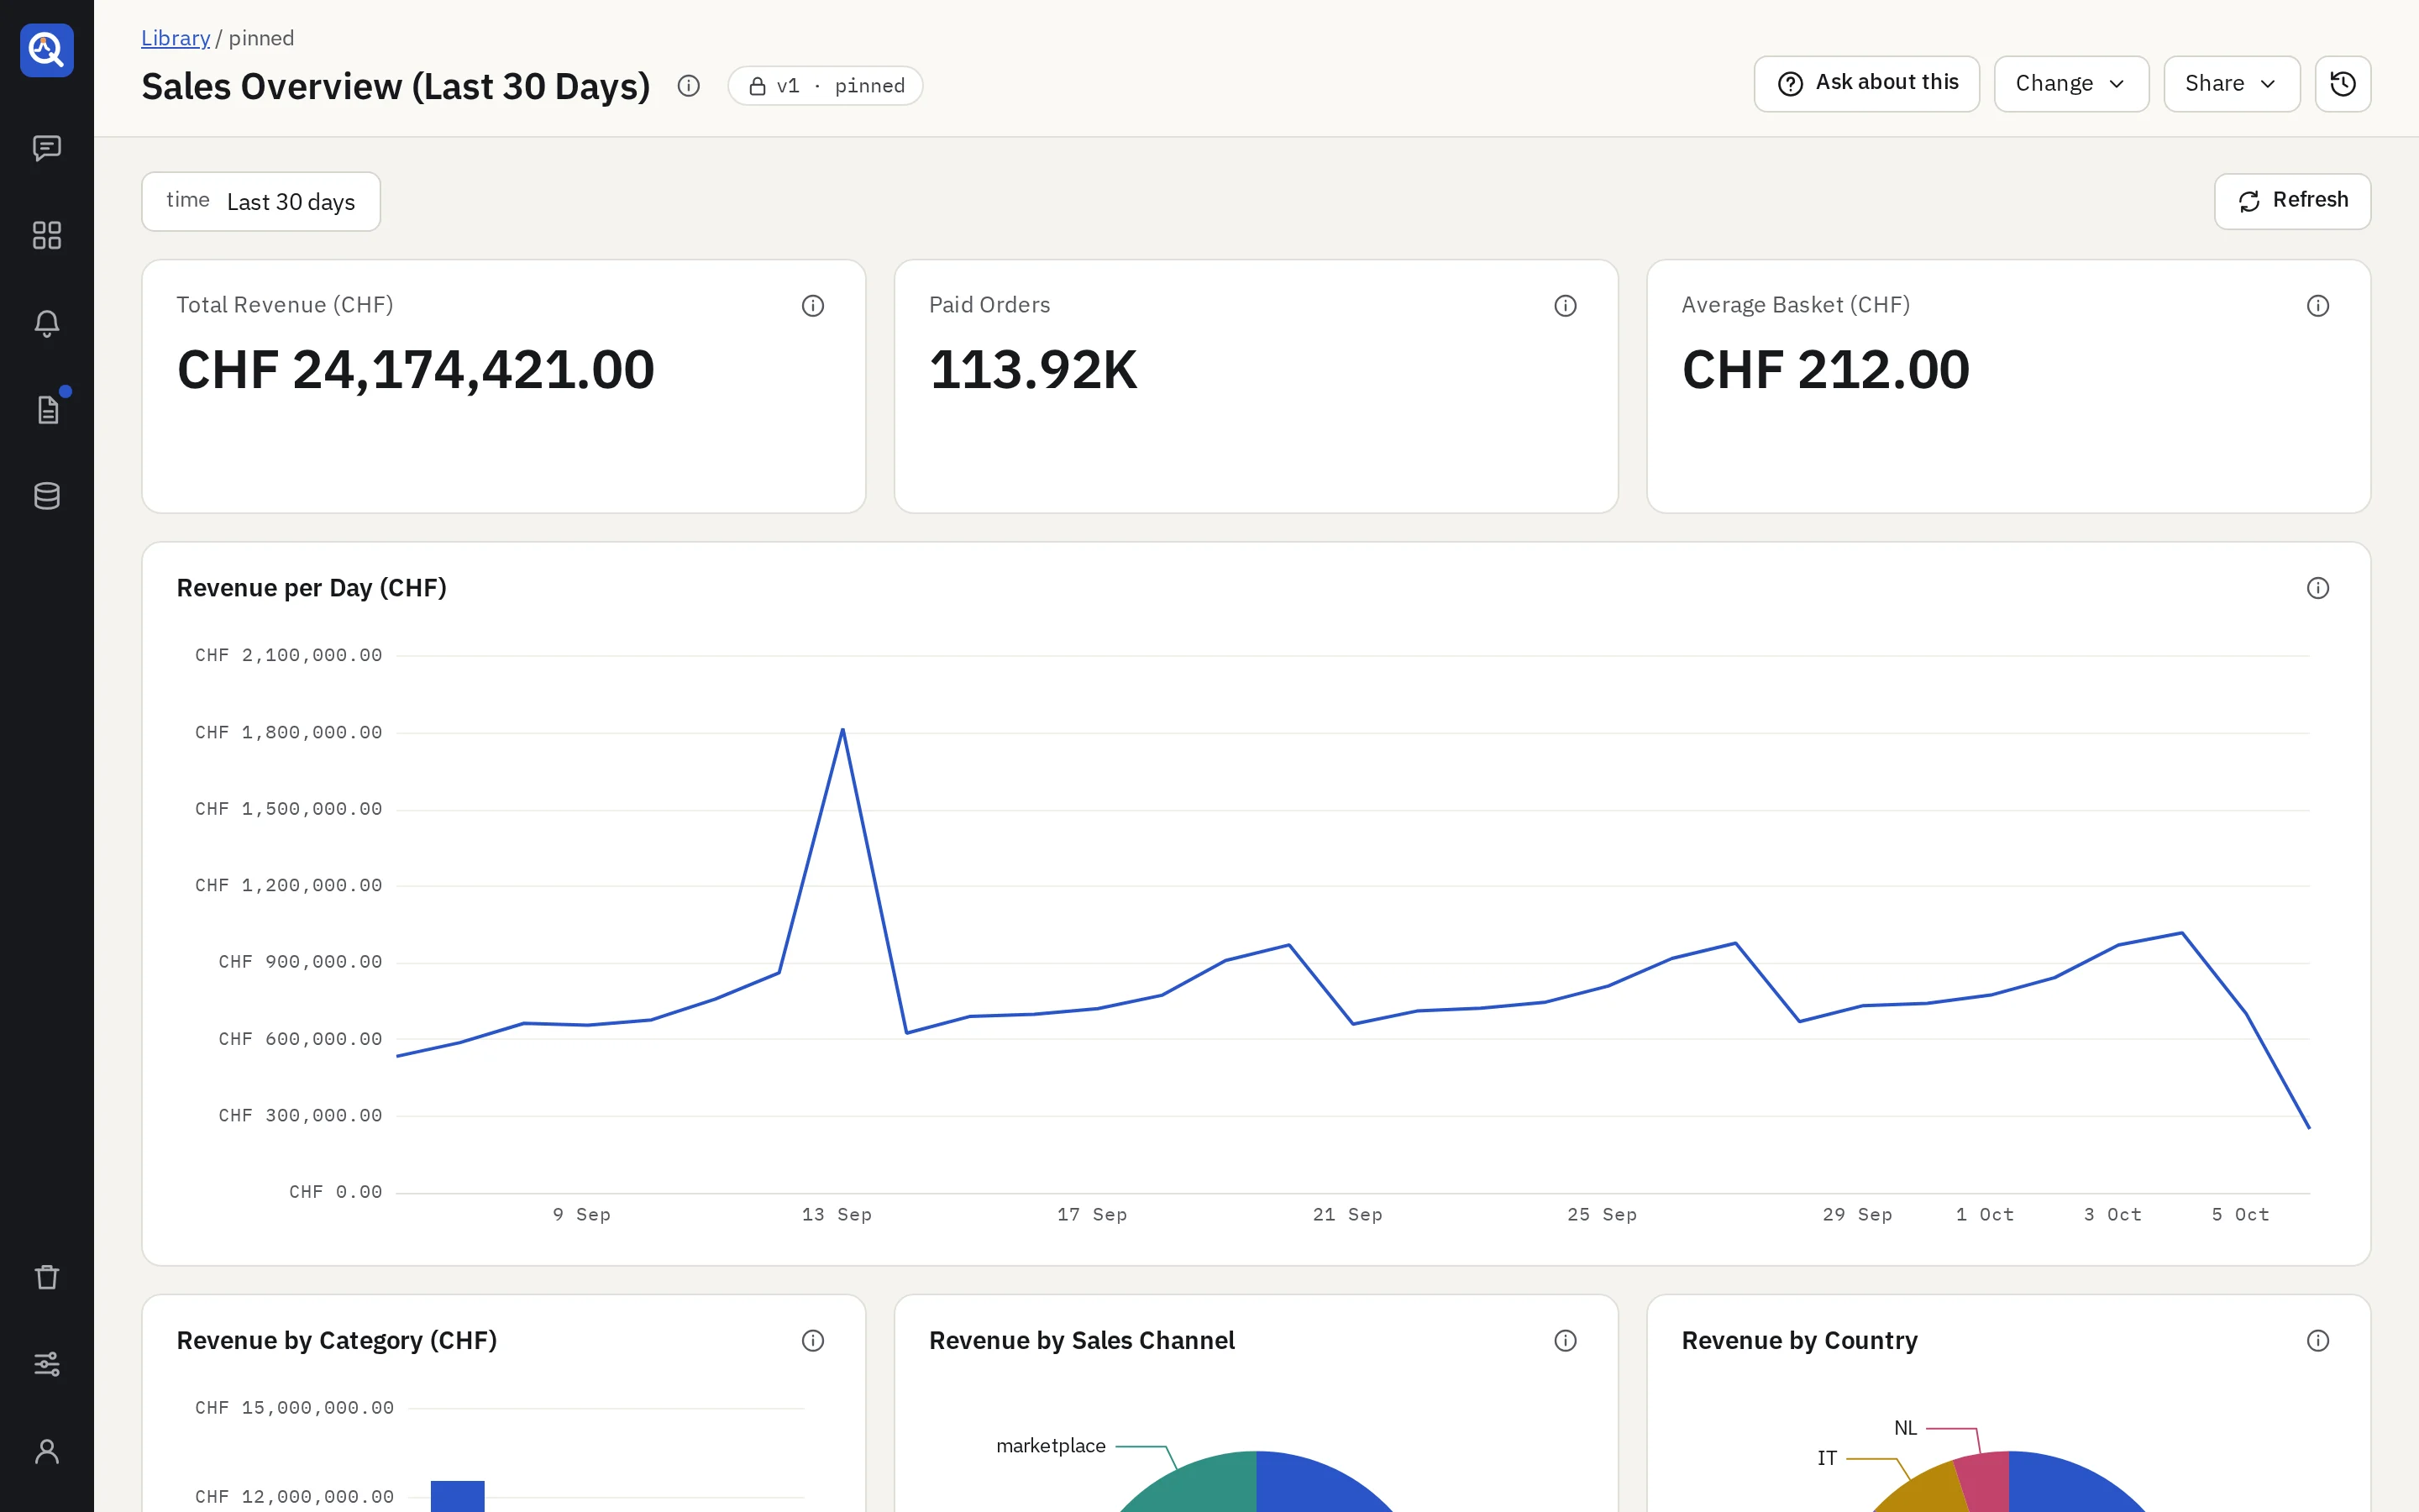Screen dimensions: 2419x1512
Task: Show info for the Revenue per Day chart
Action: tap(2318, 588)
